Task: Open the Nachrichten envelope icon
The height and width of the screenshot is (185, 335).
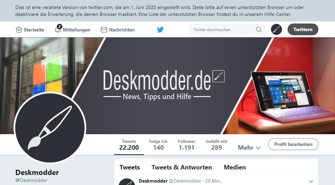Action: click(104, 30)
